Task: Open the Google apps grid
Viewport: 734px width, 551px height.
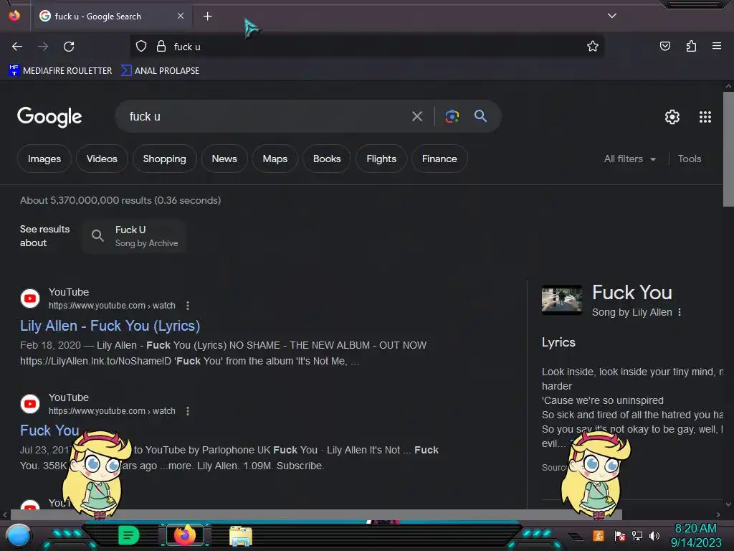Action: click(x=705, y=117)
